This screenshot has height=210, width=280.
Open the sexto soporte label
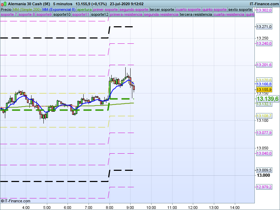pyautogui.click(x=240, y=10)
